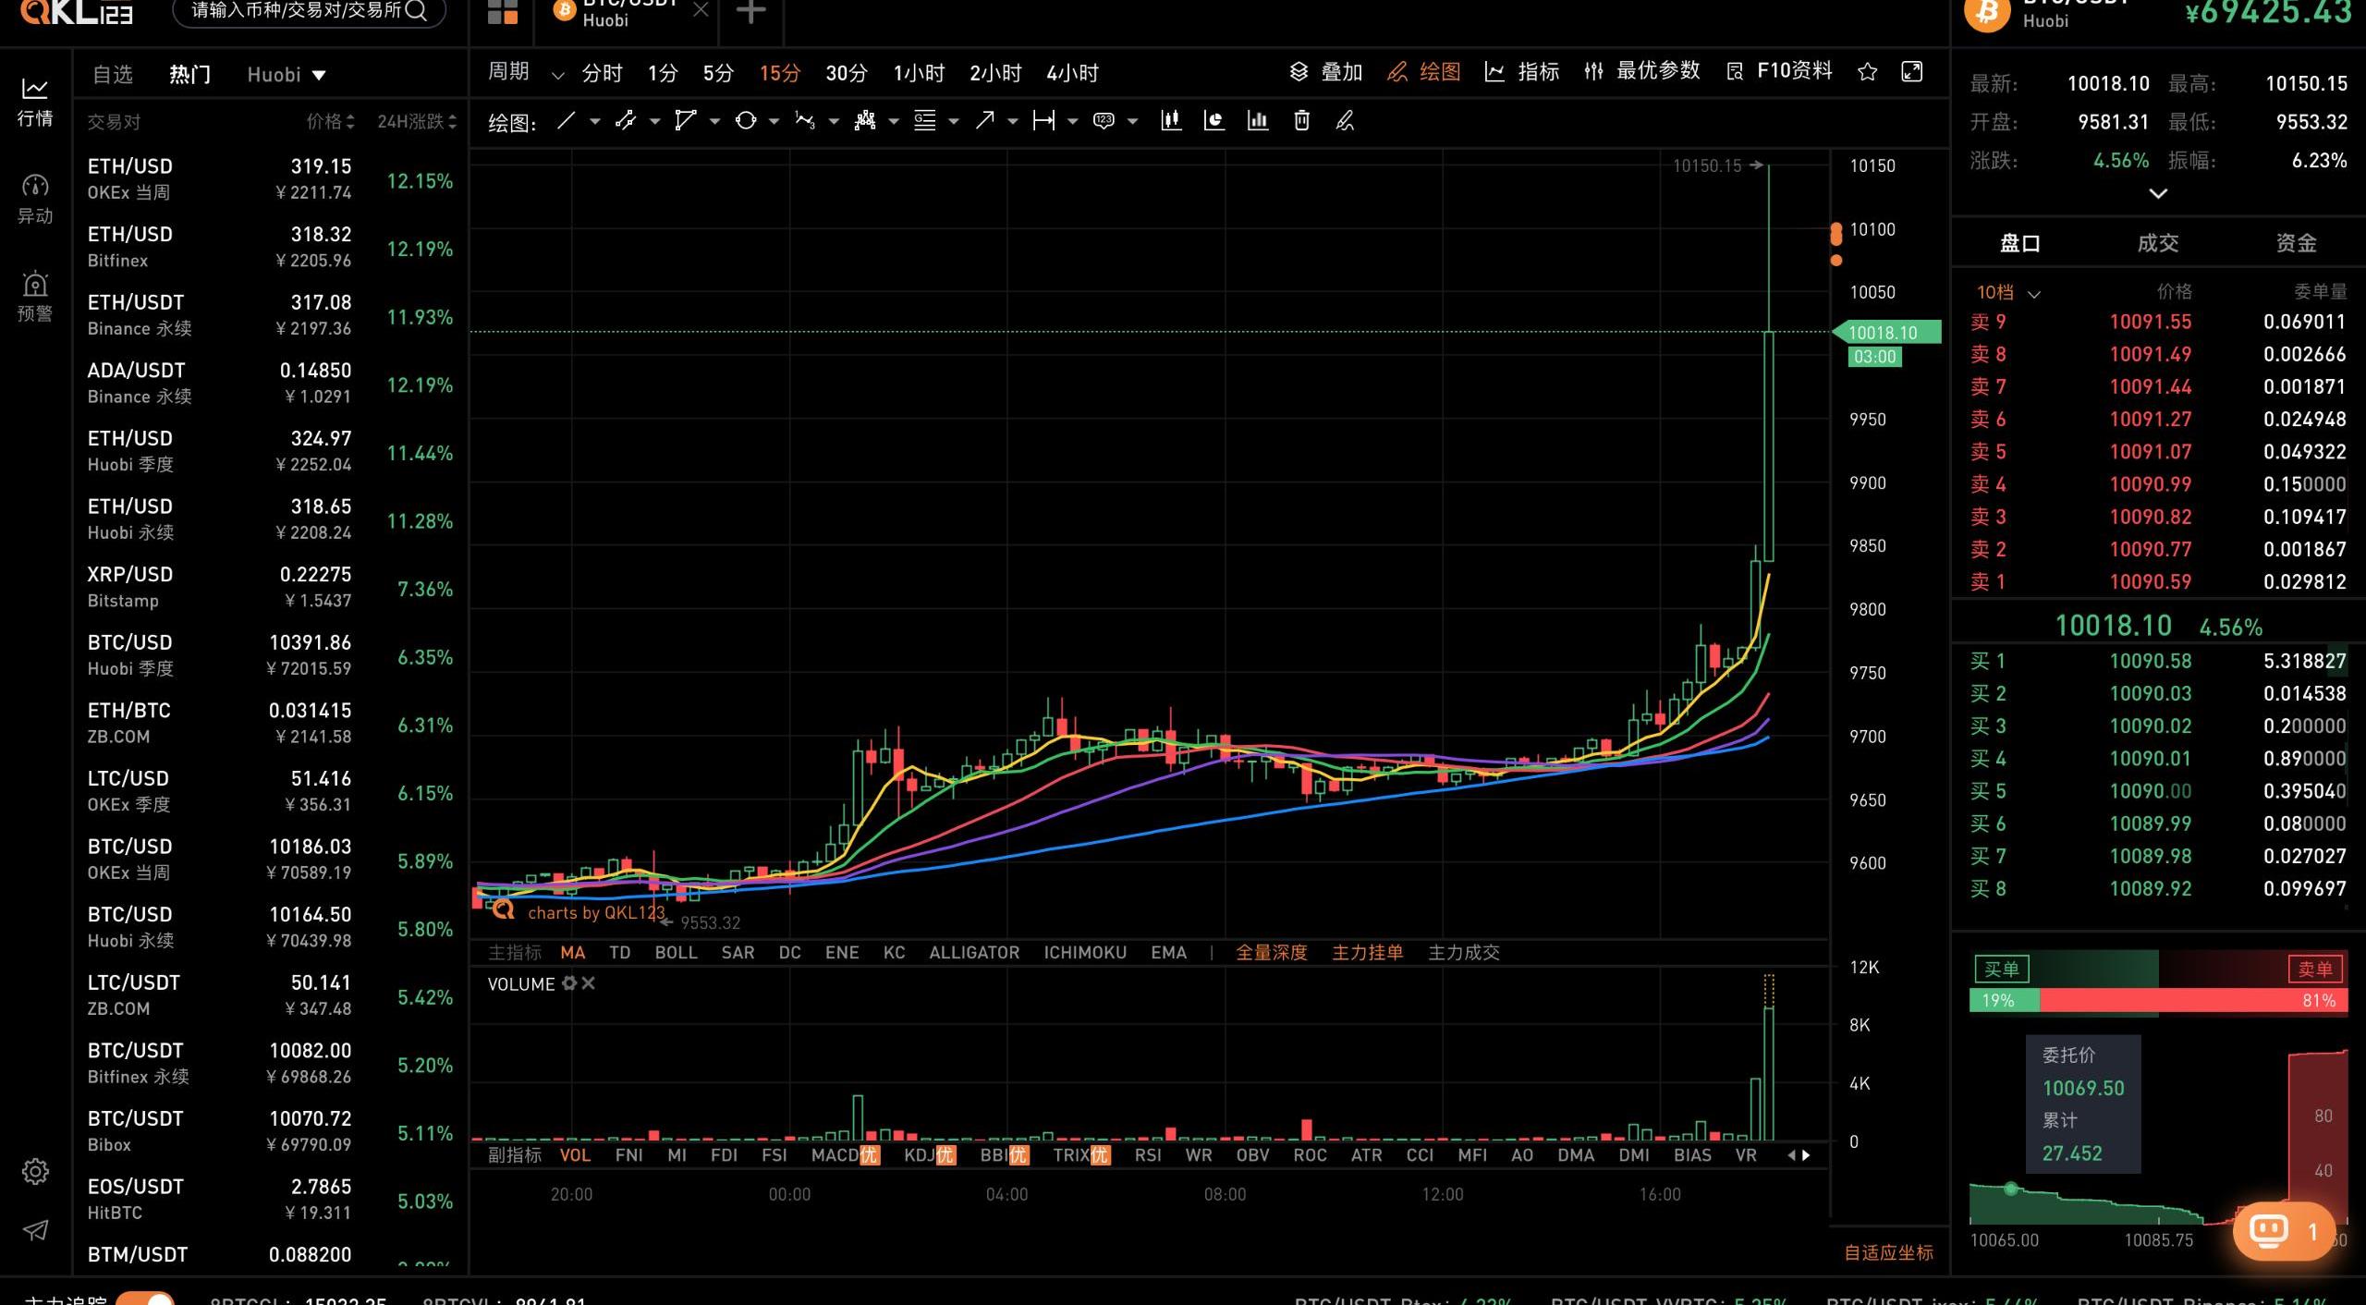
Task: Toggle 绘图 drawing mode button
Action: click(1424, 72)
